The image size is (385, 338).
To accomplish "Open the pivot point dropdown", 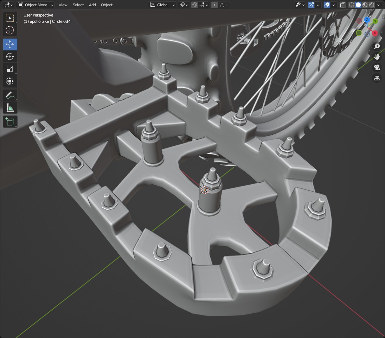I will click(184, 5).
